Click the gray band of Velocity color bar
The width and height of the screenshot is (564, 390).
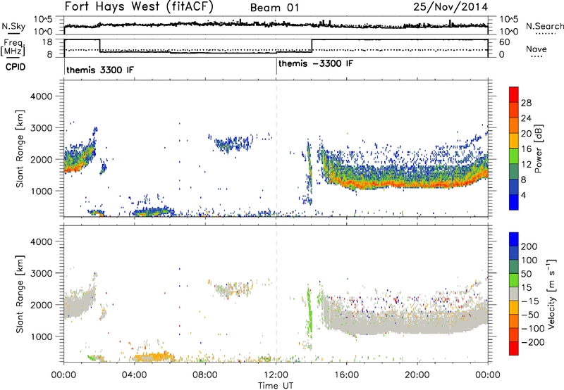[x=514, y=294]
